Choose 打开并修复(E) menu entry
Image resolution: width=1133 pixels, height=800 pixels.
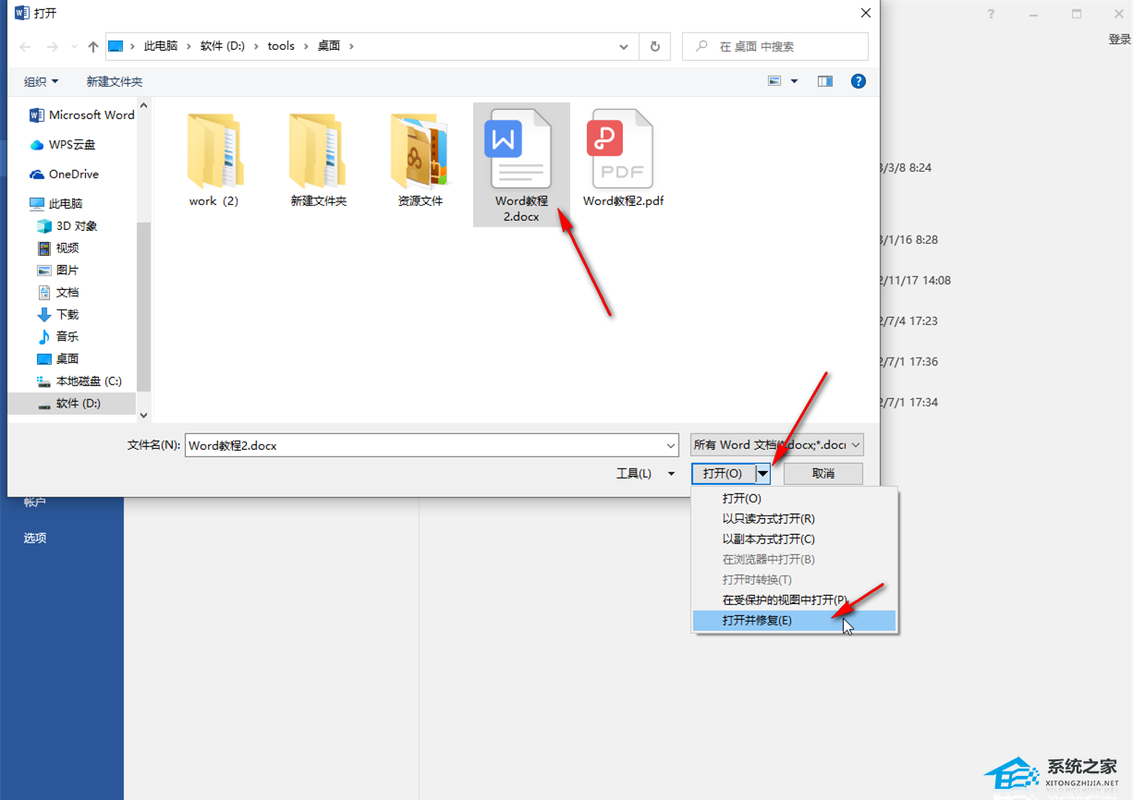coord(794,621)
